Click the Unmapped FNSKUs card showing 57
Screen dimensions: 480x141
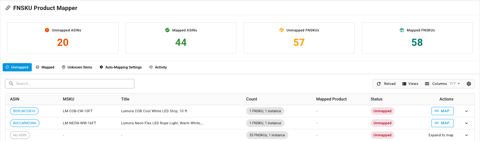tap(299, 38)
